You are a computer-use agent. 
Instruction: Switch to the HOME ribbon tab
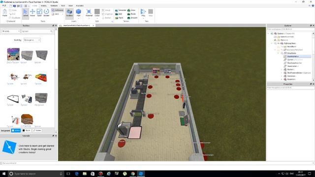click(34, 5)
